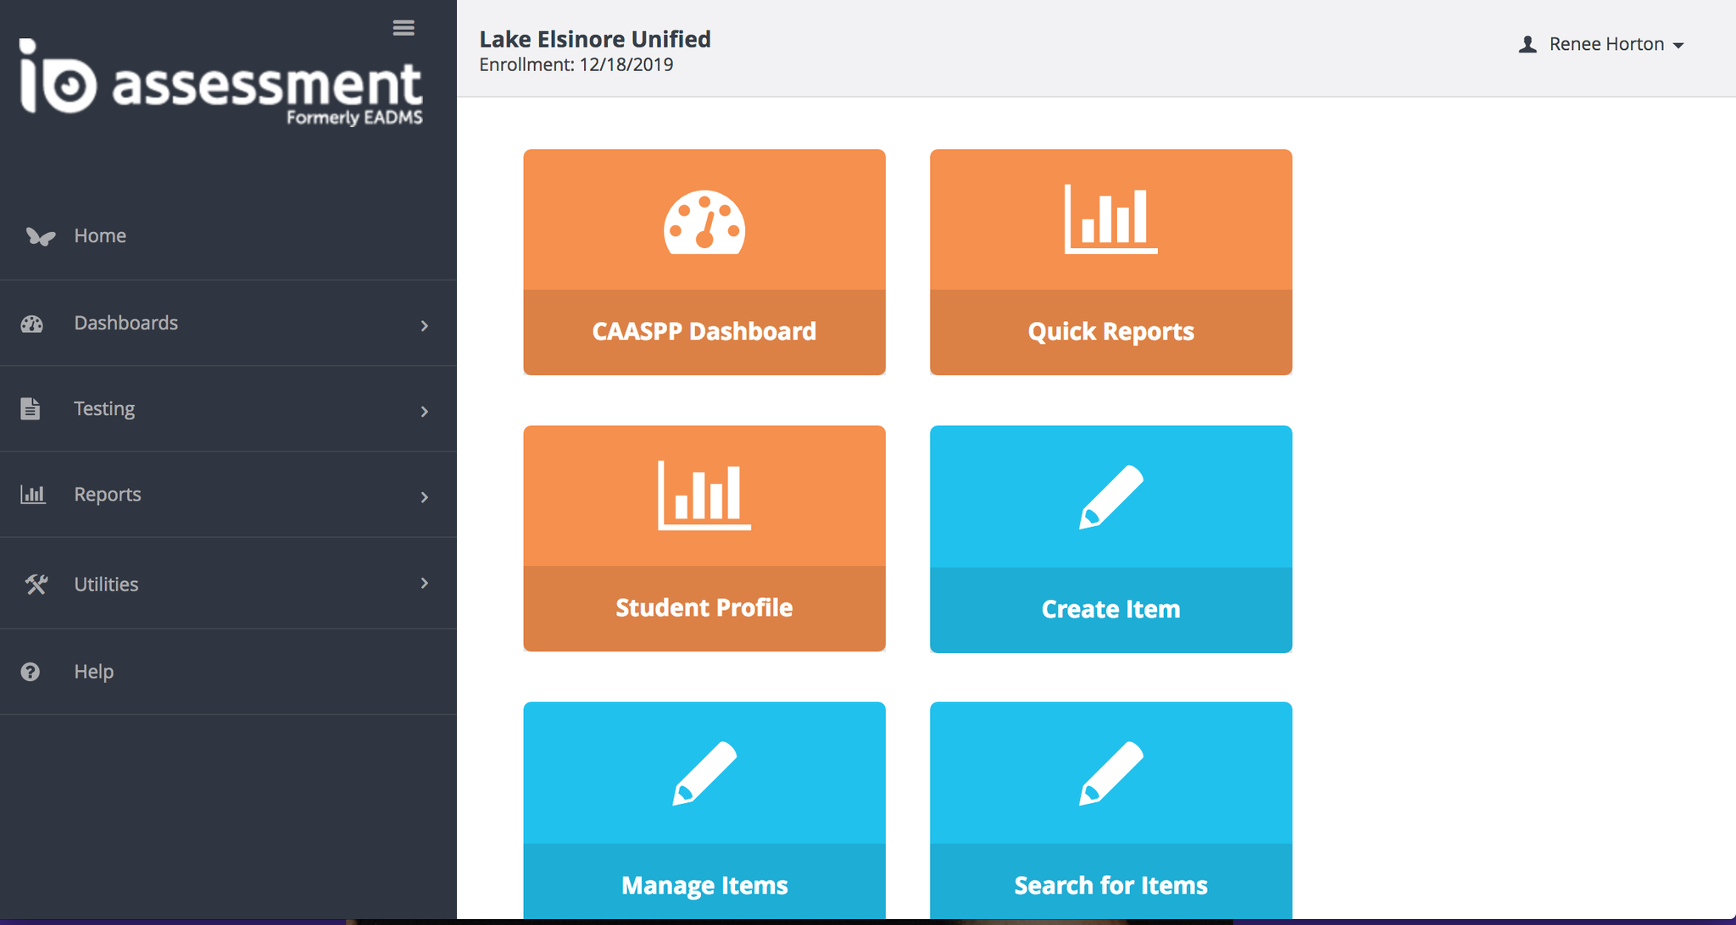Expand the Testing submenu chevron
Screen dimensions: 1736x925
425,412
